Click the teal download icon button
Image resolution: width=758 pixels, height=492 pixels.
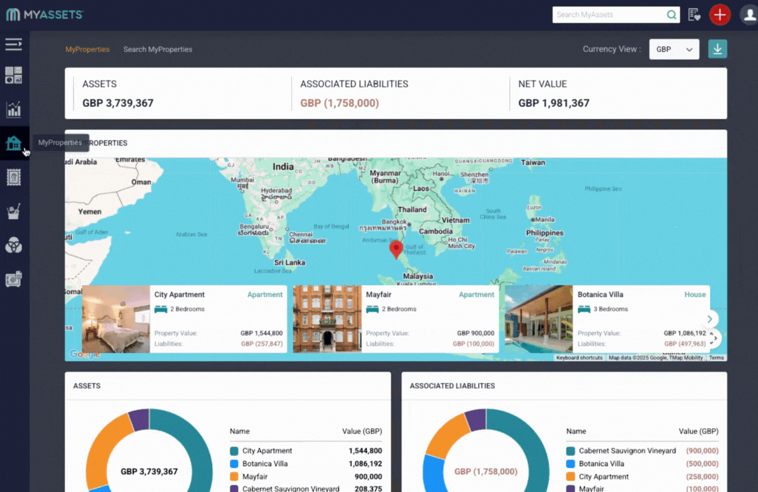(x=717, y=49)
